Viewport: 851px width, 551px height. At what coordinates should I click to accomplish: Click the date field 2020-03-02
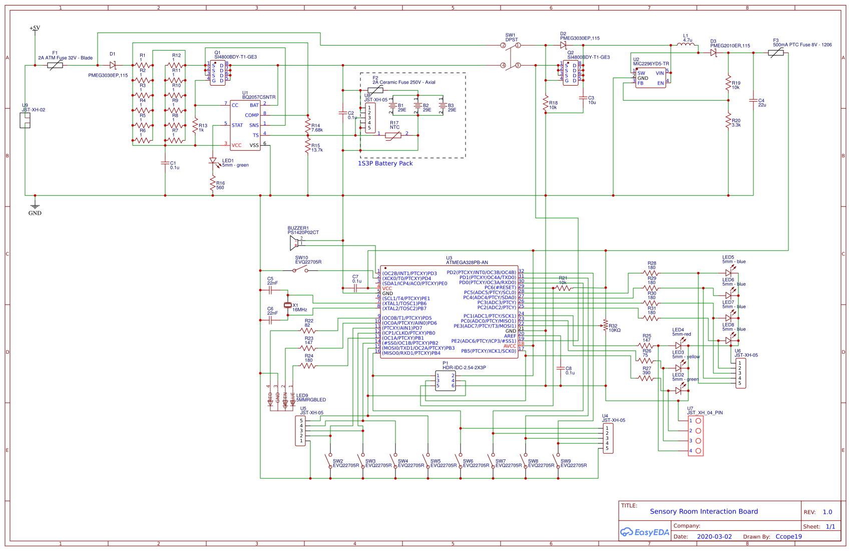point(714,536)
